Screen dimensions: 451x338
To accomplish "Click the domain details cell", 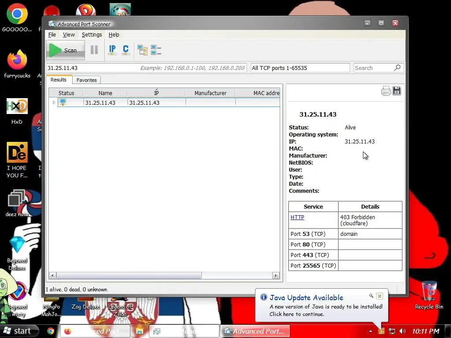I will tap(370, 234).
